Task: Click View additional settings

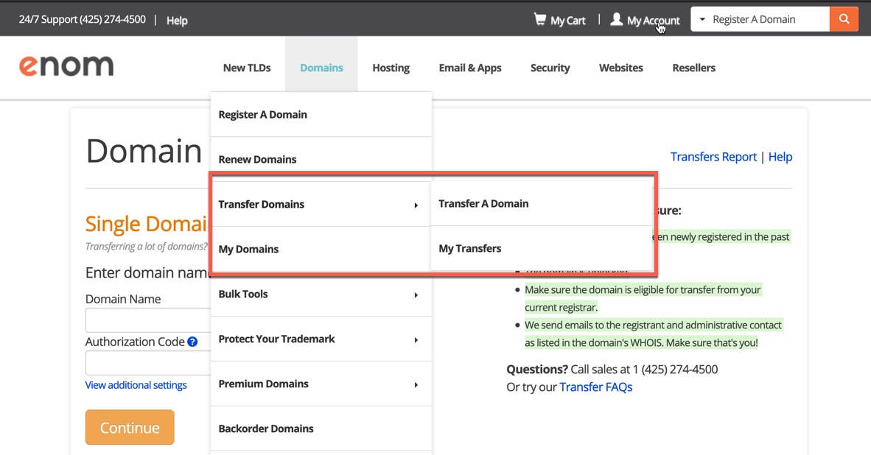Action: (136, 384)
